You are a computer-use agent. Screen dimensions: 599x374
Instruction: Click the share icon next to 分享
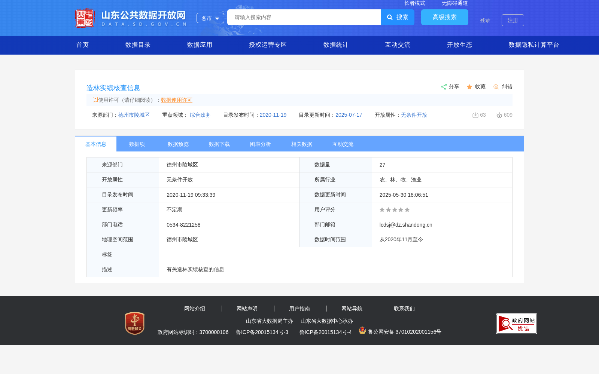pyautogui.click(x=444, y=87)
